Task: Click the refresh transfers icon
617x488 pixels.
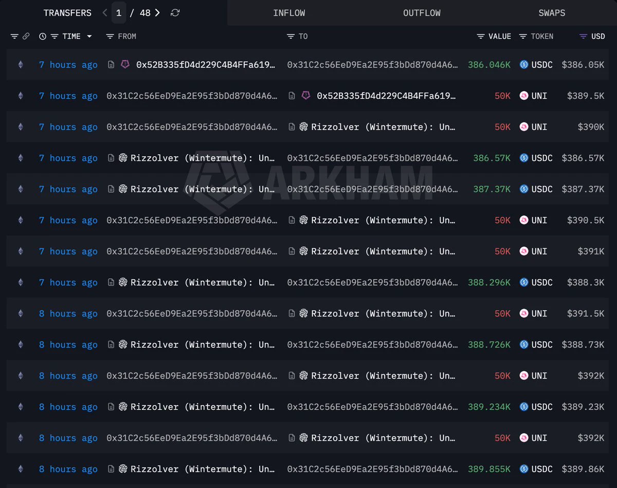Action: pos(175,13)
